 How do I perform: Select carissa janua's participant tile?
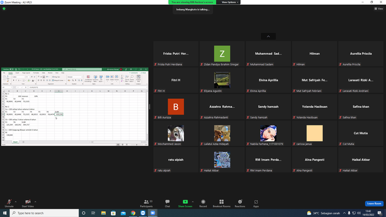tap(315, 133)
